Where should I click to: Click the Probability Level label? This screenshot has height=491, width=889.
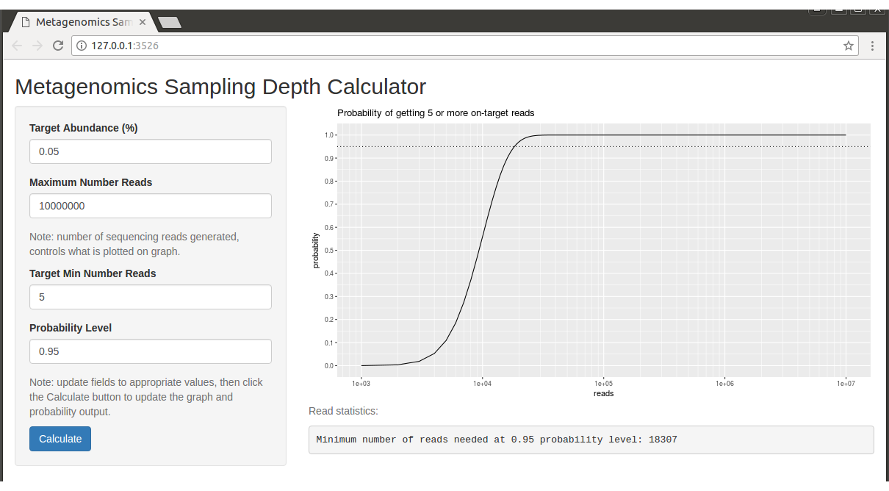click(x=71, y=328)
